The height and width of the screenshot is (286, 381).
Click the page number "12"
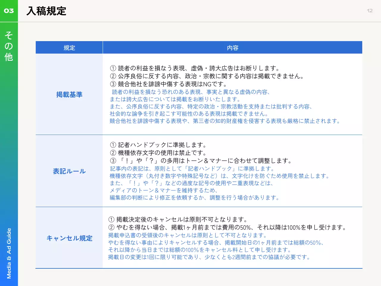click(x=369, y=11)
